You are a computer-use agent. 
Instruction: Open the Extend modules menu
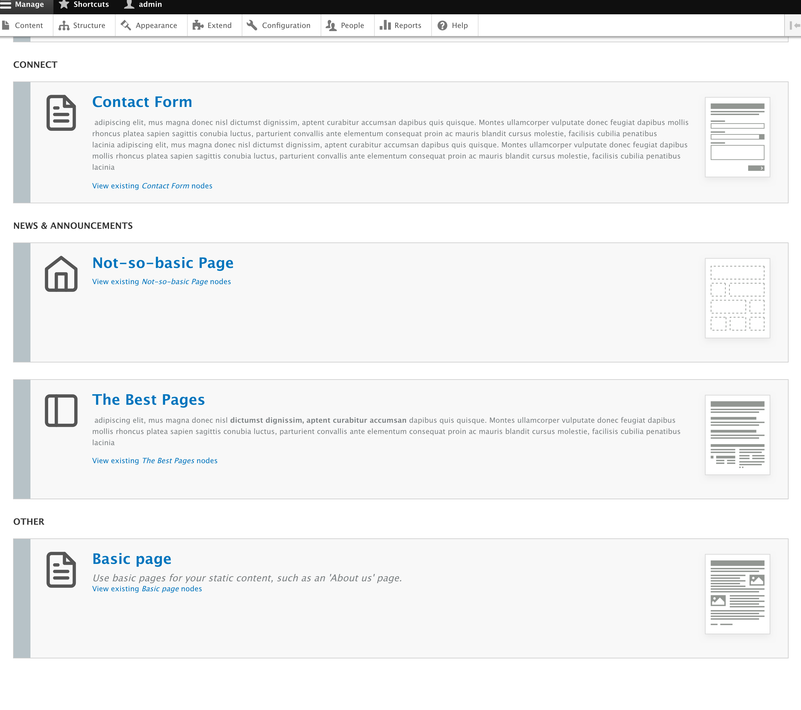point(213,25)
